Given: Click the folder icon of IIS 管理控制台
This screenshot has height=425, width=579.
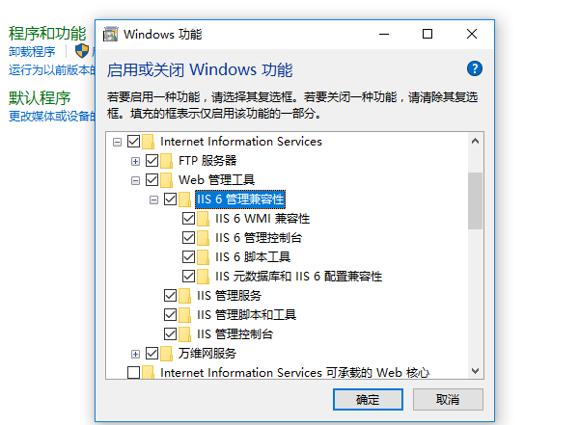Looking at the screenshot, I should point(184,334).
